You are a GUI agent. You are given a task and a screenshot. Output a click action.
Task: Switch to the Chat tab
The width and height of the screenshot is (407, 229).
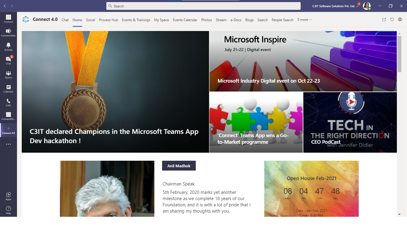65,20
